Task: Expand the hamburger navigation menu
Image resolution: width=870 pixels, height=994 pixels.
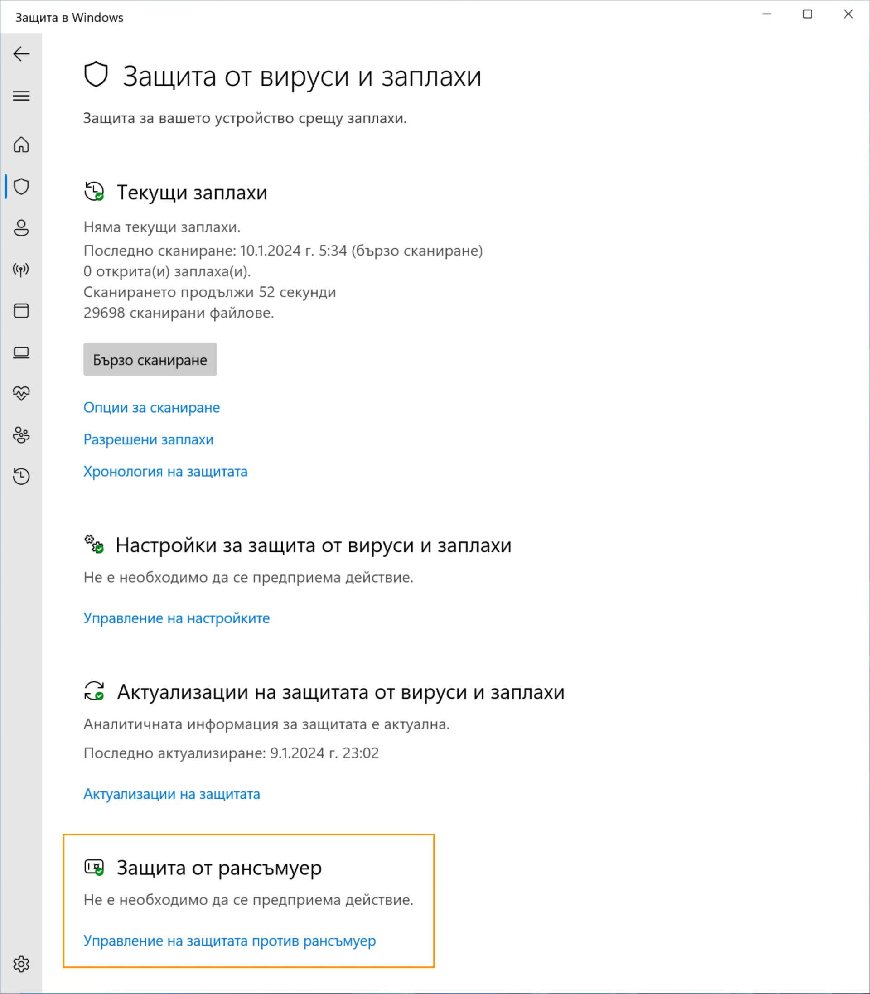Action: [x=21, y=96]
